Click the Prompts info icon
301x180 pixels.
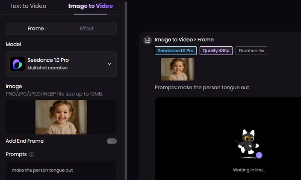point(32,154)
